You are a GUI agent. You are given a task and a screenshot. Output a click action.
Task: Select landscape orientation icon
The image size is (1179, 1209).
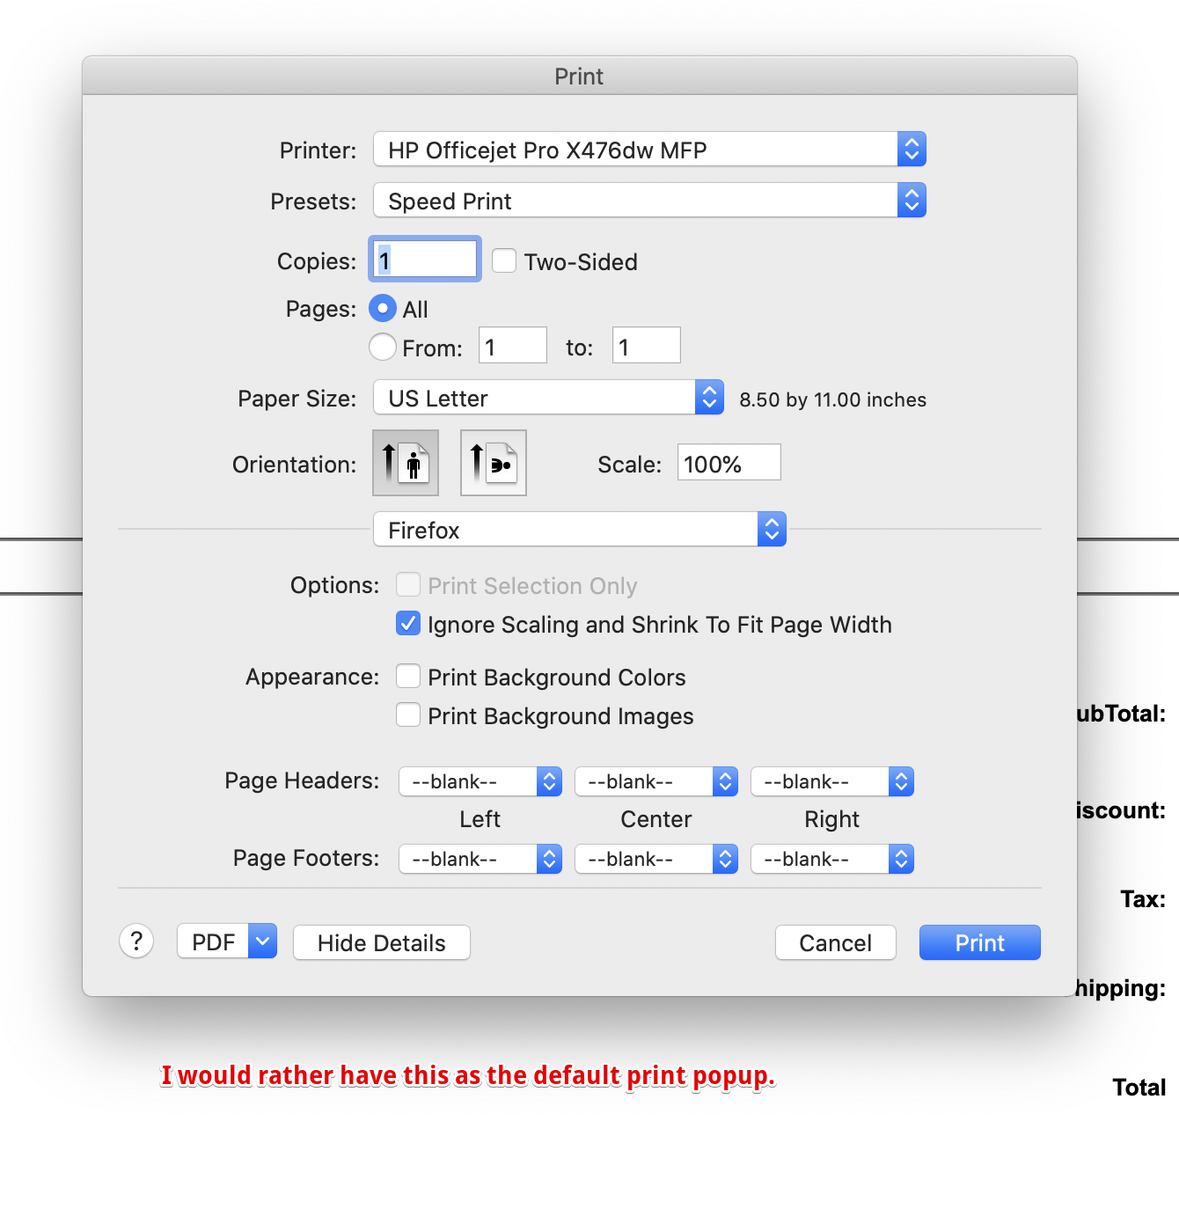click(494, 463)
